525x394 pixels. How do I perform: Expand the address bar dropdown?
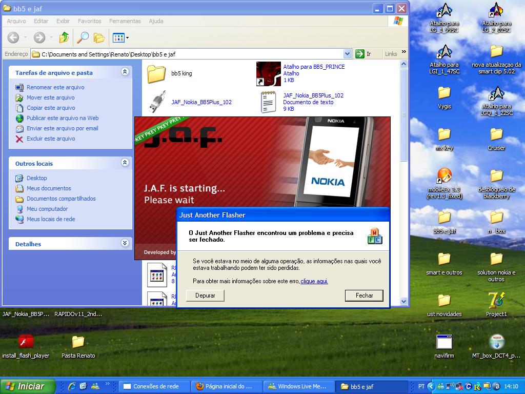347,54
